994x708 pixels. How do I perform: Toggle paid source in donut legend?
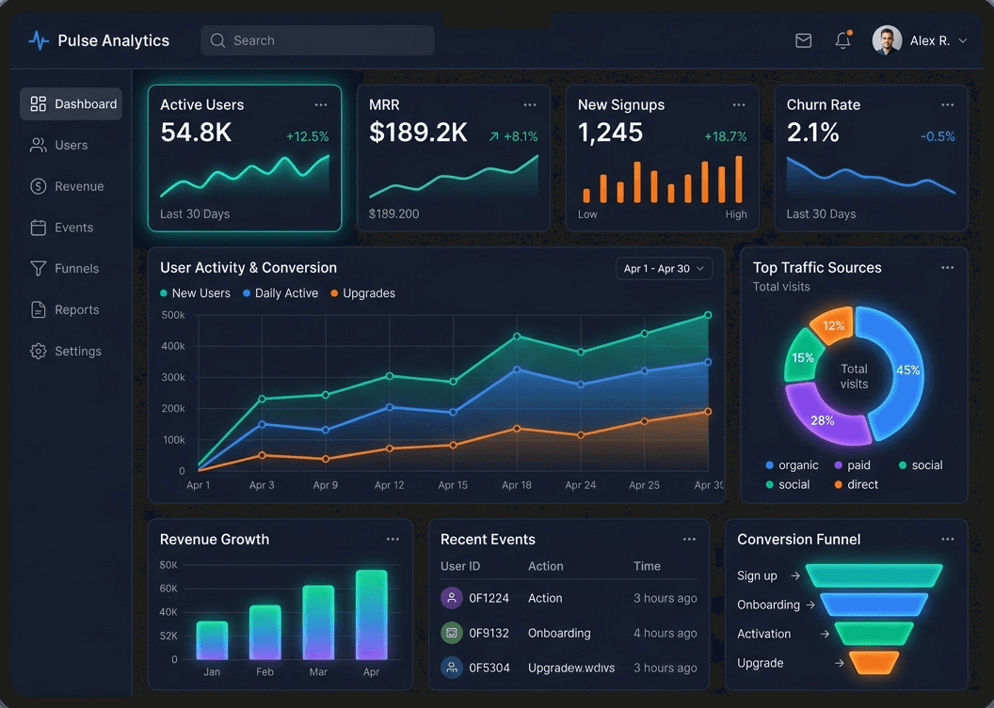(x=852, y=465)
